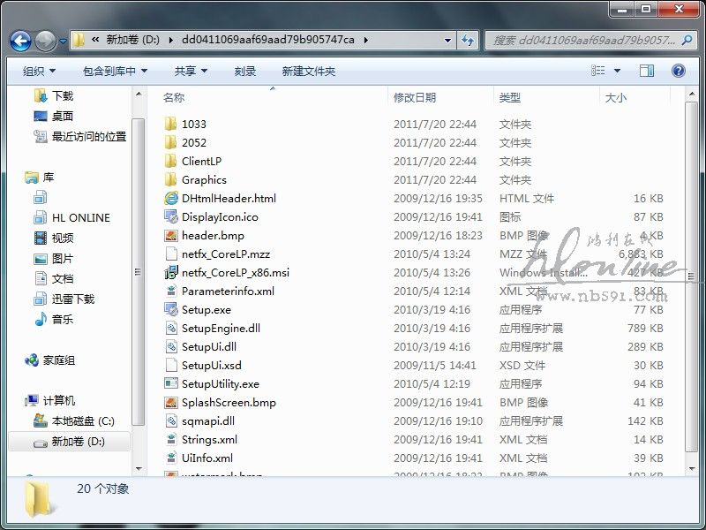The width and height of the screenshot is (706, 530).
Task: Select SetupEngine.dll file icon
Action: pos(171,328)
